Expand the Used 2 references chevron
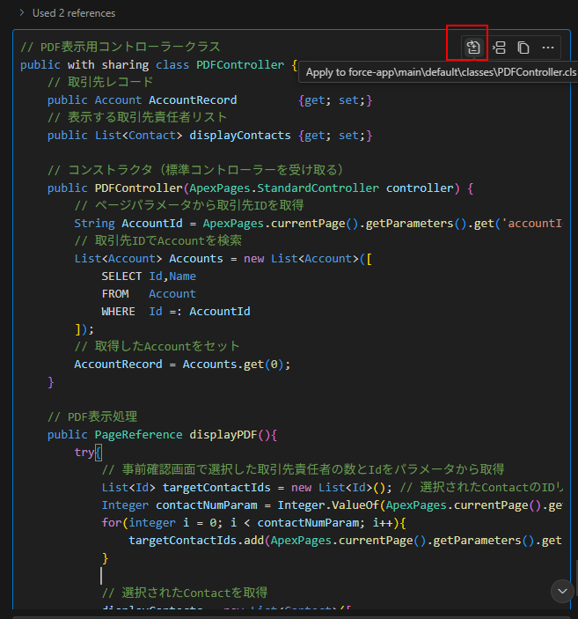The image size is (578, 619). pos(21,13)
